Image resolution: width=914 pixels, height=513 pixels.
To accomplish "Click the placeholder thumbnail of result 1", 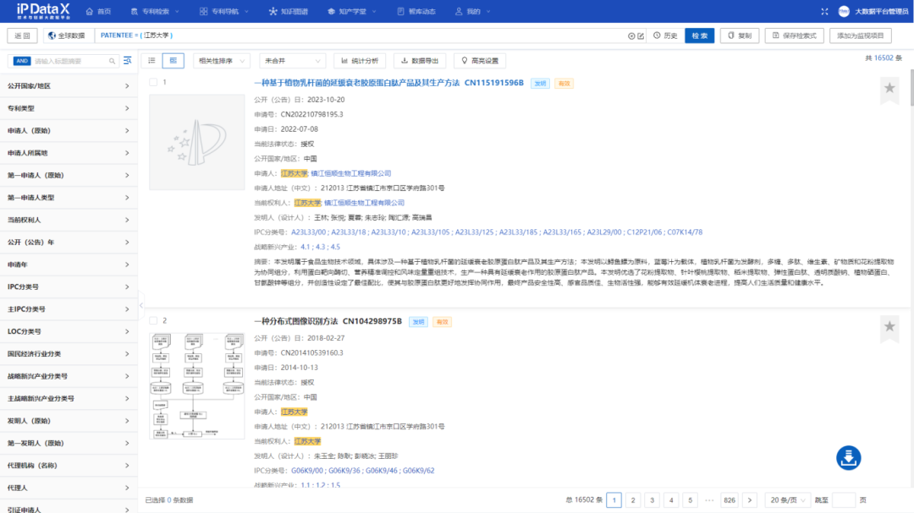I will coord(197,142).
